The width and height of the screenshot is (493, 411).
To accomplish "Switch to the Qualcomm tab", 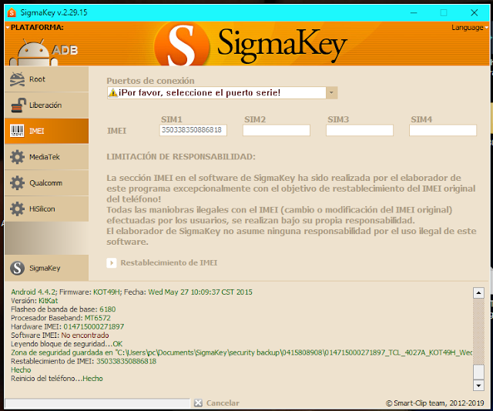I will 45,183.
